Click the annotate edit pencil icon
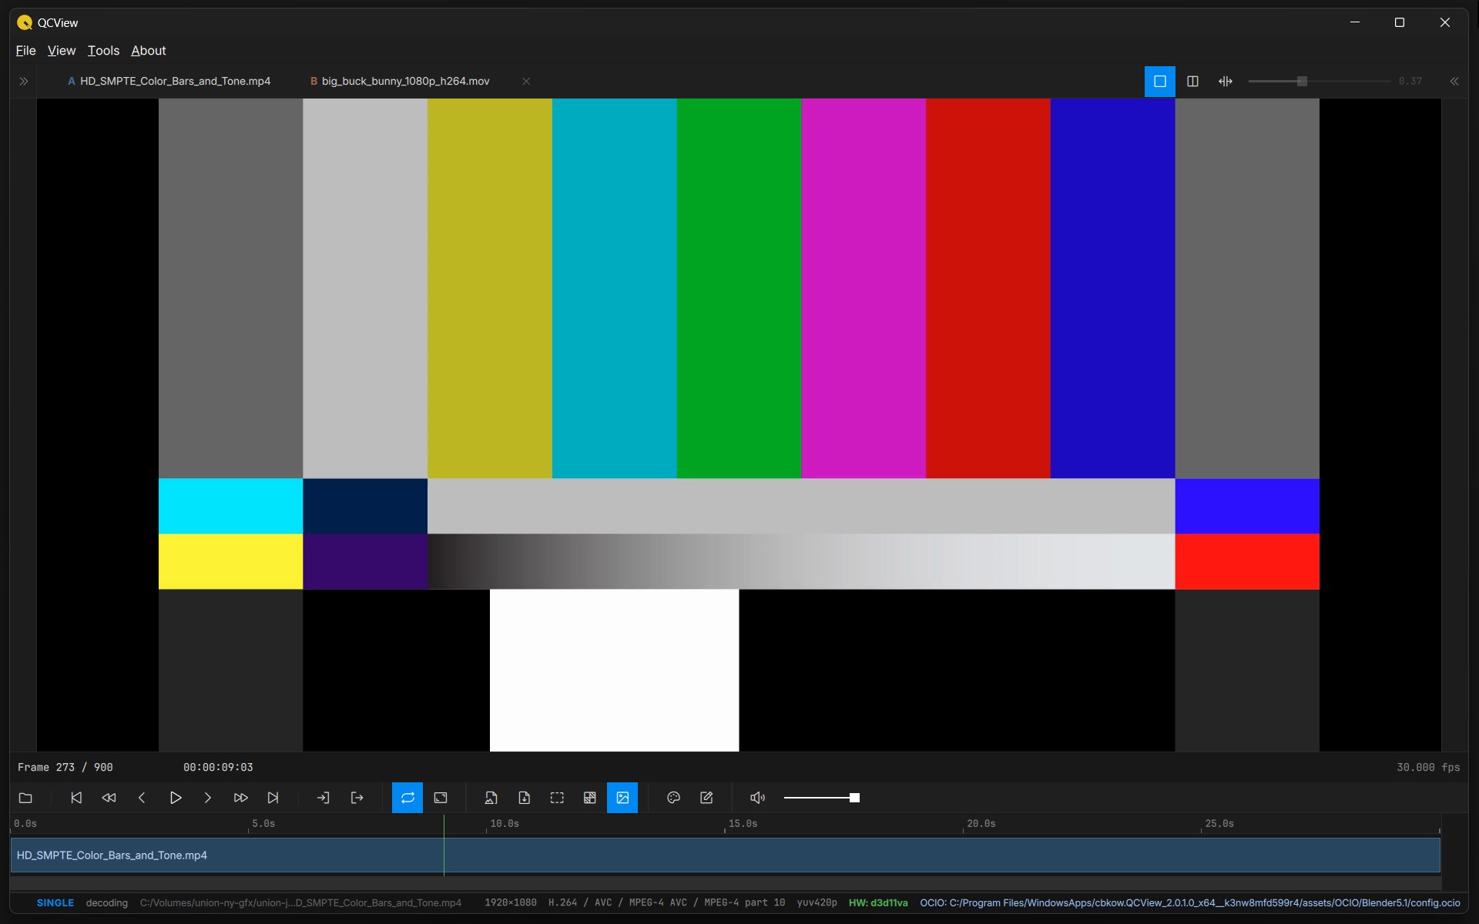 (706, 798)
